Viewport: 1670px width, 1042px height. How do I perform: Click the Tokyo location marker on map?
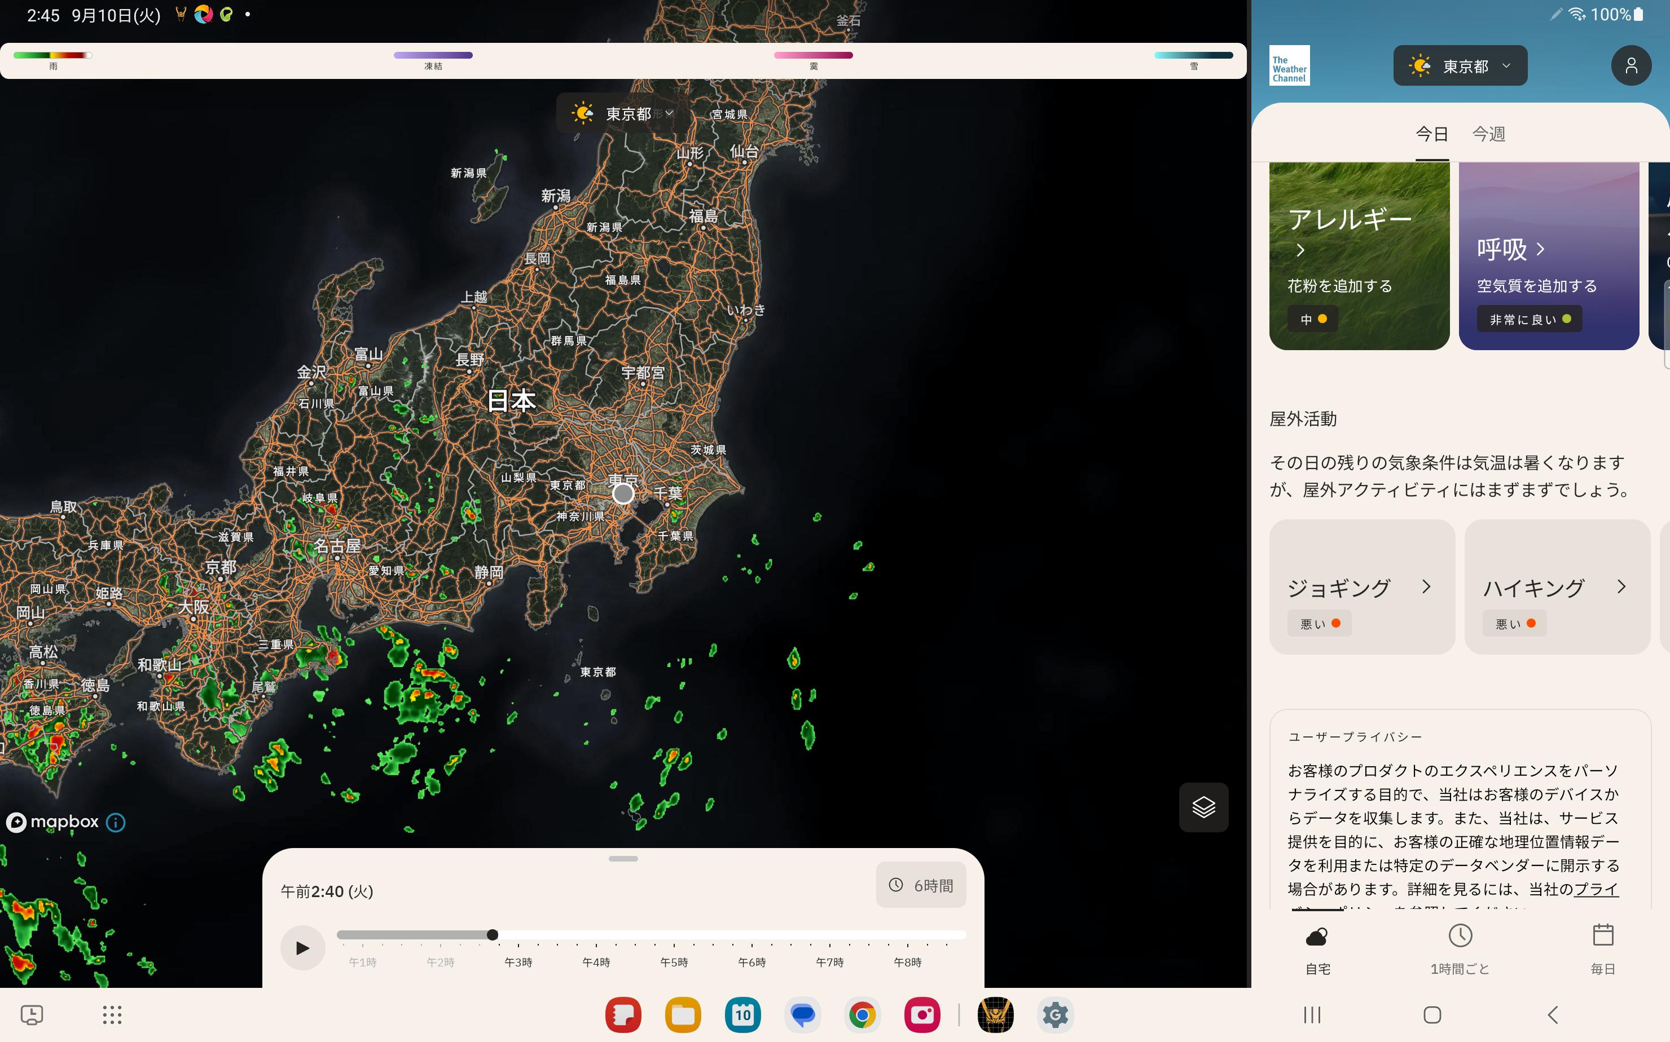click(x=623, y=493)
